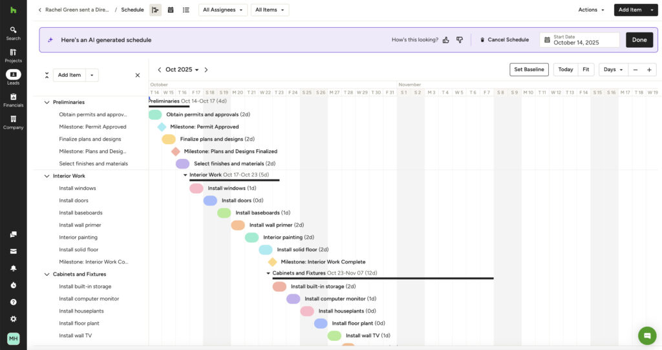Image resolution: width=662 pixels, height=350 pixels.
Task: Click Add Item in the side panel
Action: point(69,75)
